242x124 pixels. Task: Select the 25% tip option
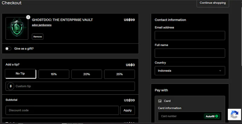(119, 74)
